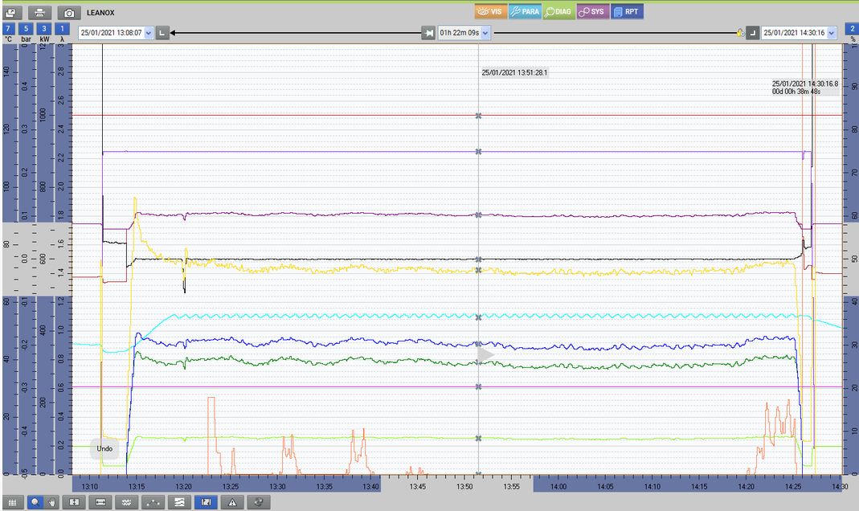Toggle the time range lock icon
Image resolution: width=859 pixels, height=511 pixels.
(739, 33)
